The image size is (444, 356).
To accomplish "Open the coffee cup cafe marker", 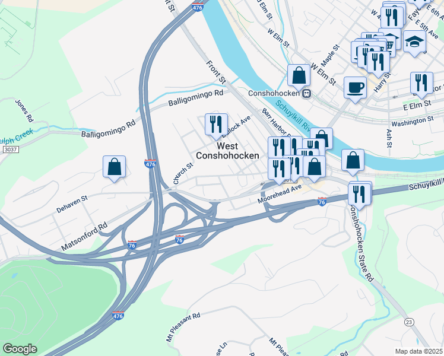I will click(356, 88).
